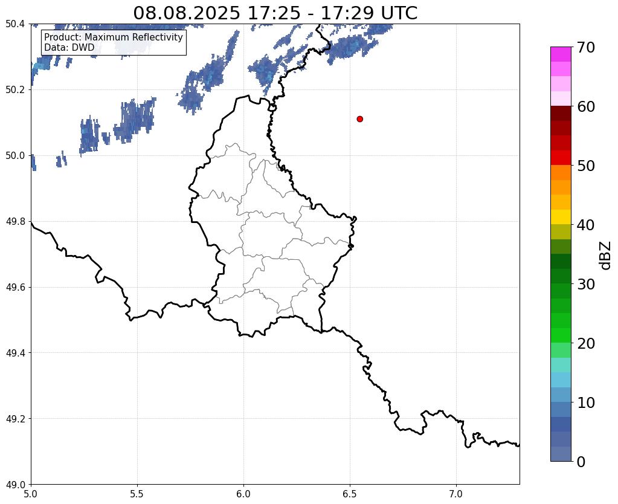
Task: Click the colorbar tick label 20
Action: click(586, 343)
